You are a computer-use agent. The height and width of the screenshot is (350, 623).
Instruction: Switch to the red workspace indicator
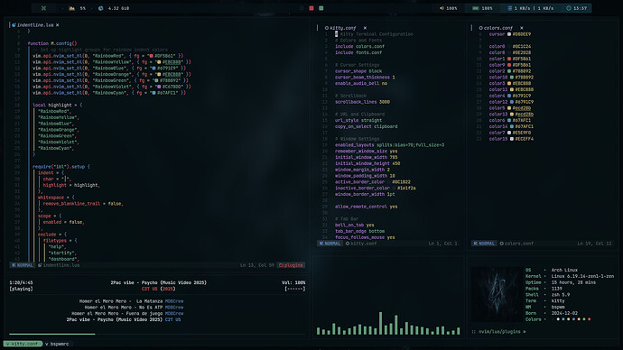coord(311,8)
